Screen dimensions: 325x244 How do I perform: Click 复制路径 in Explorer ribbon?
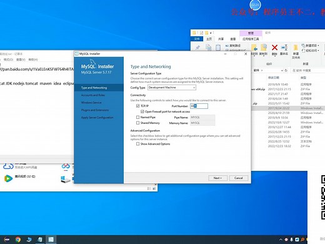[x=232, y=46]
